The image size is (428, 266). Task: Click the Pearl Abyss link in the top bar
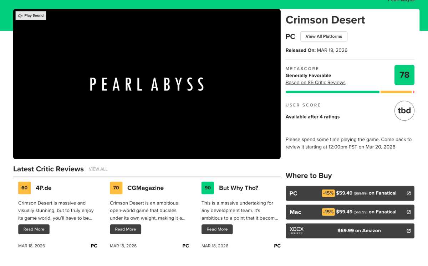[x=401, y=1]
